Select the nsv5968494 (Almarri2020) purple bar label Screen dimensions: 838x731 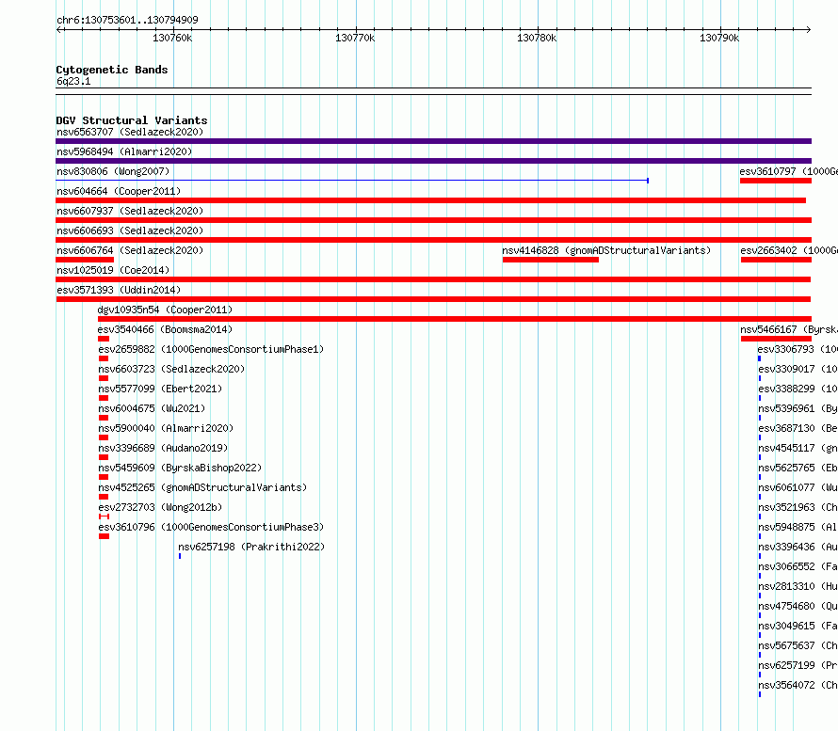(x=124, y=151)
